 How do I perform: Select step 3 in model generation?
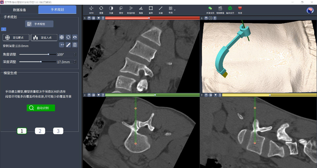pyautogui.click(x=58, y=131)
